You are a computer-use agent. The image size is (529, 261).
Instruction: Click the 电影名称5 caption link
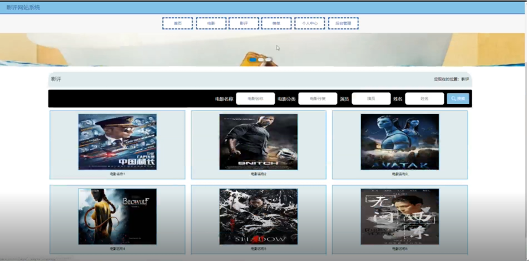(258, 249)
